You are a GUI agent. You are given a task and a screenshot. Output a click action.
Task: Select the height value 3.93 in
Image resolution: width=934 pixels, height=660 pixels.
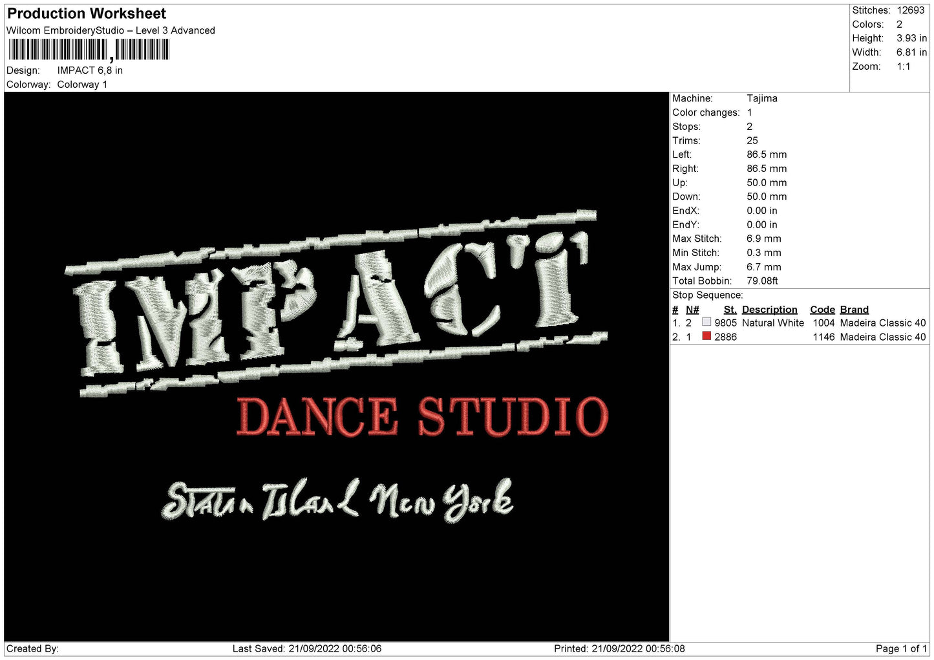tap(911, 38)
